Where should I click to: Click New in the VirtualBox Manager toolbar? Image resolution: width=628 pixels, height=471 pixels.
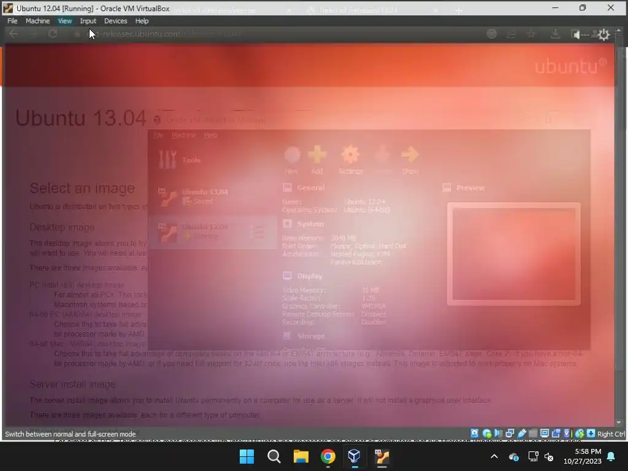coord(293,160)
